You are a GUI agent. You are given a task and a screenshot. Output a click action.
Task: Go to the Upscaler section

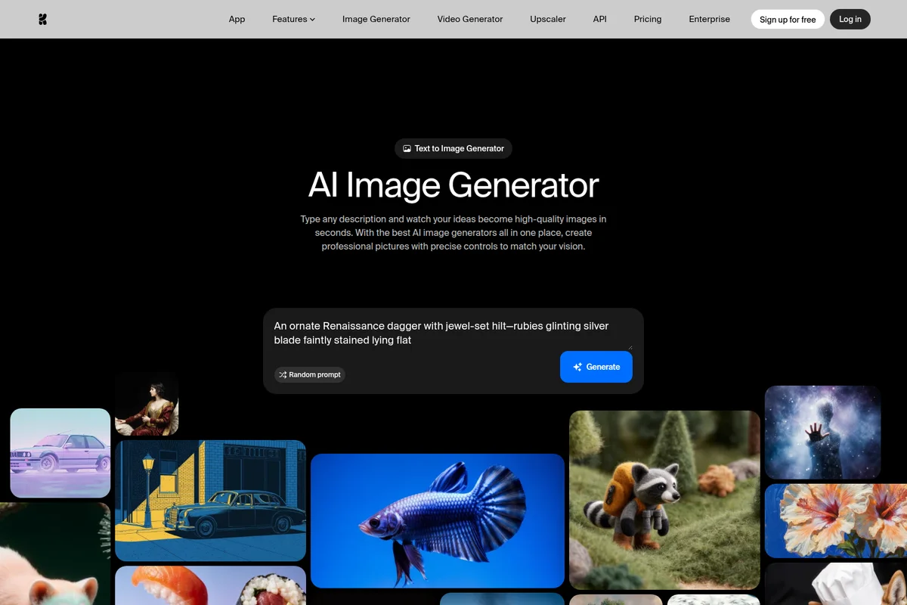click(x=547, y=19)
